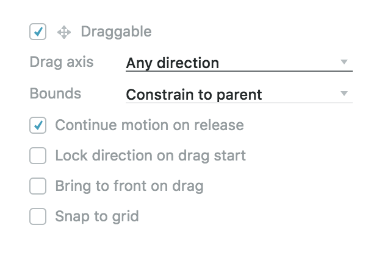Screen dimensions: 382x259
Task: Click the underline beneath Any direction
Action: click(x=239, y=71)
